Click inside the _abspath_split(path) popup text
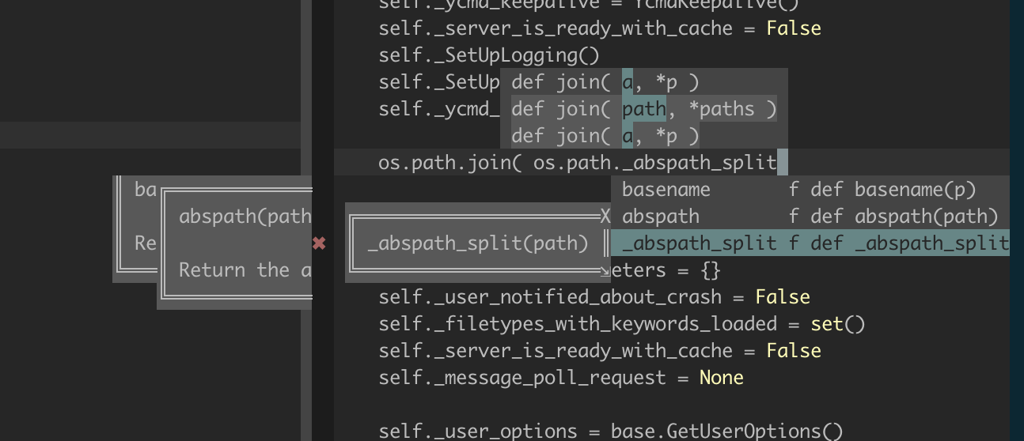The image size is (1024, 441). (478, 243)
